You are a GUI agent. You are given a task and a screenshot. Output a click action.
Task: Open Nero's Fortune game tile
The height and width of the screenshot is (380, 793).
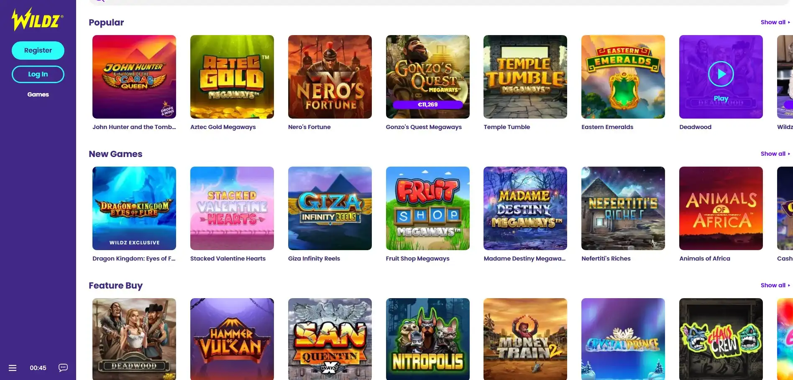tap(330, 77)
